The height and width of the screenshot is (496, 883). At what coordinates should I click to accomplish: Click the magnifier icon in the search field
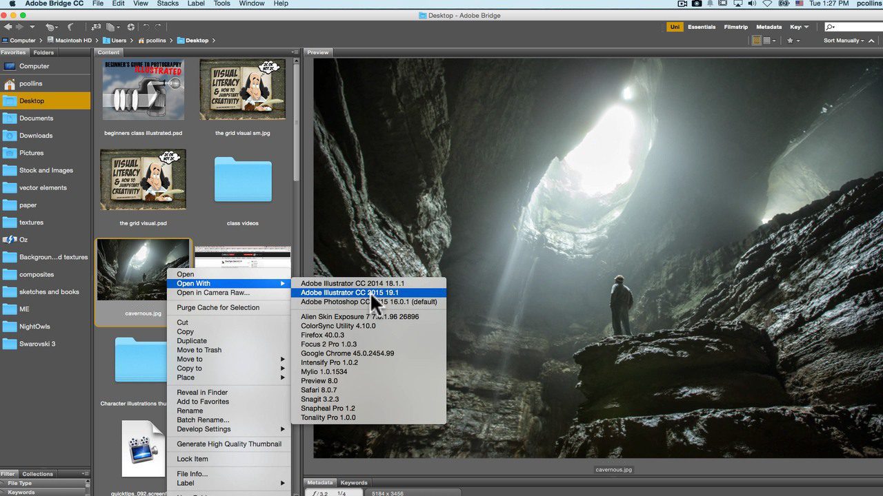829,27
